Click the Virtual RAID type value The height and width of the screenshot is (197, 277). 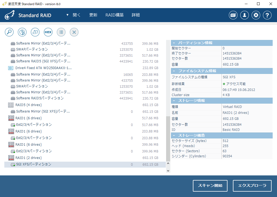pos(232,107)
